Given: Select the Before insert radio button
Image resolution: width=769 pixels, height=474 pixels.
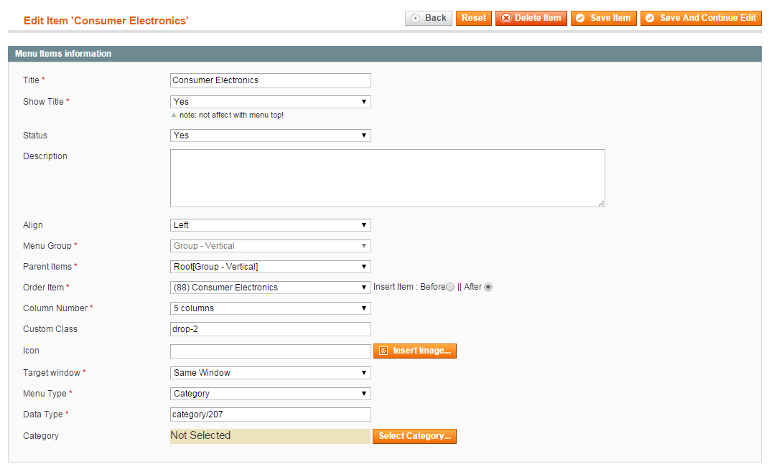Looking at the screenshot, I should pos(450,287).
